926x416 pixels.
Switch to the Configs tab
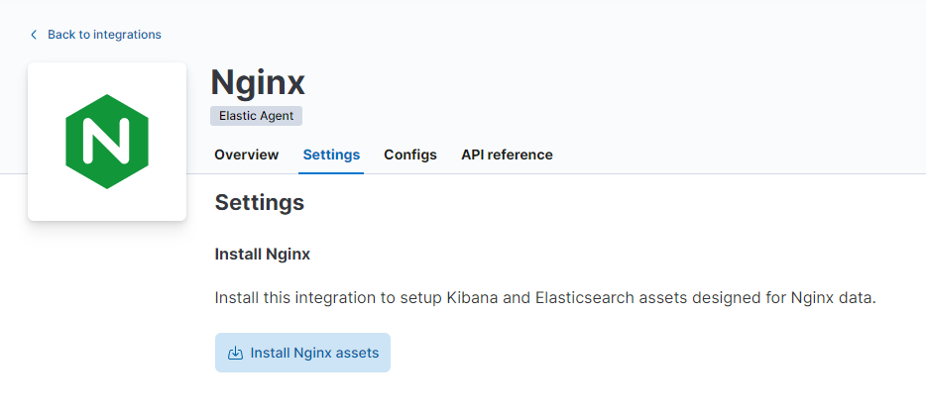[410, 155]
